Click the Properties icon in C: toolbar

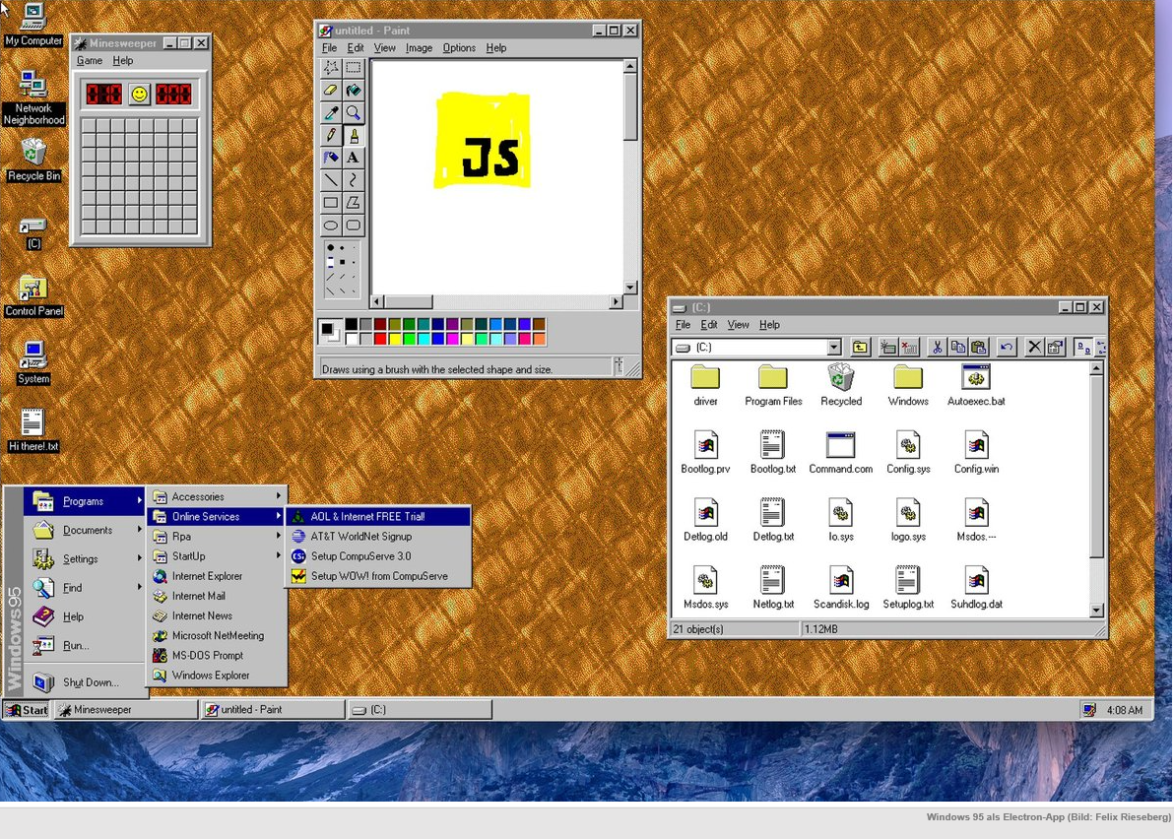(x=1055, y=348)
